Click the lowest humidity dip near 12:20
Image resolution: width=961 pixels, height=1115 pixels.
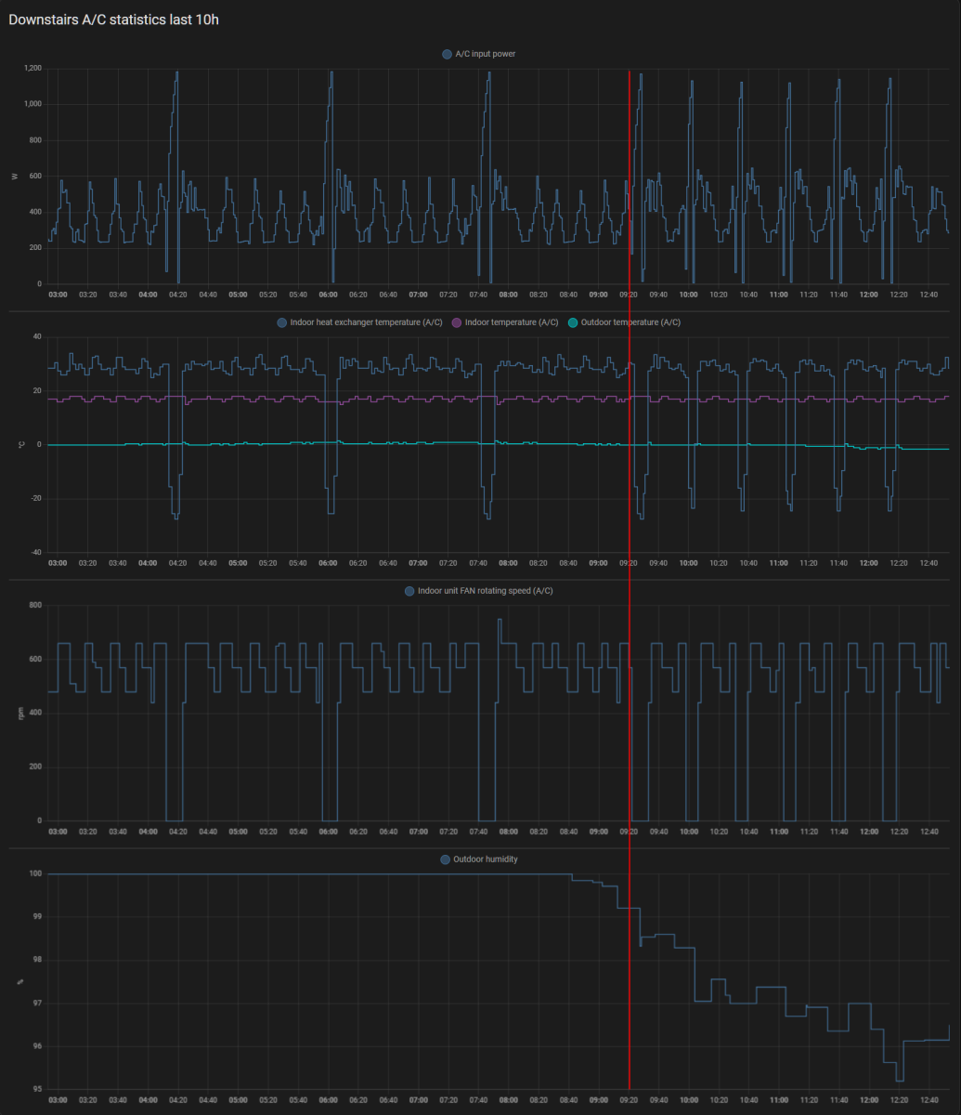(899, 1080)
